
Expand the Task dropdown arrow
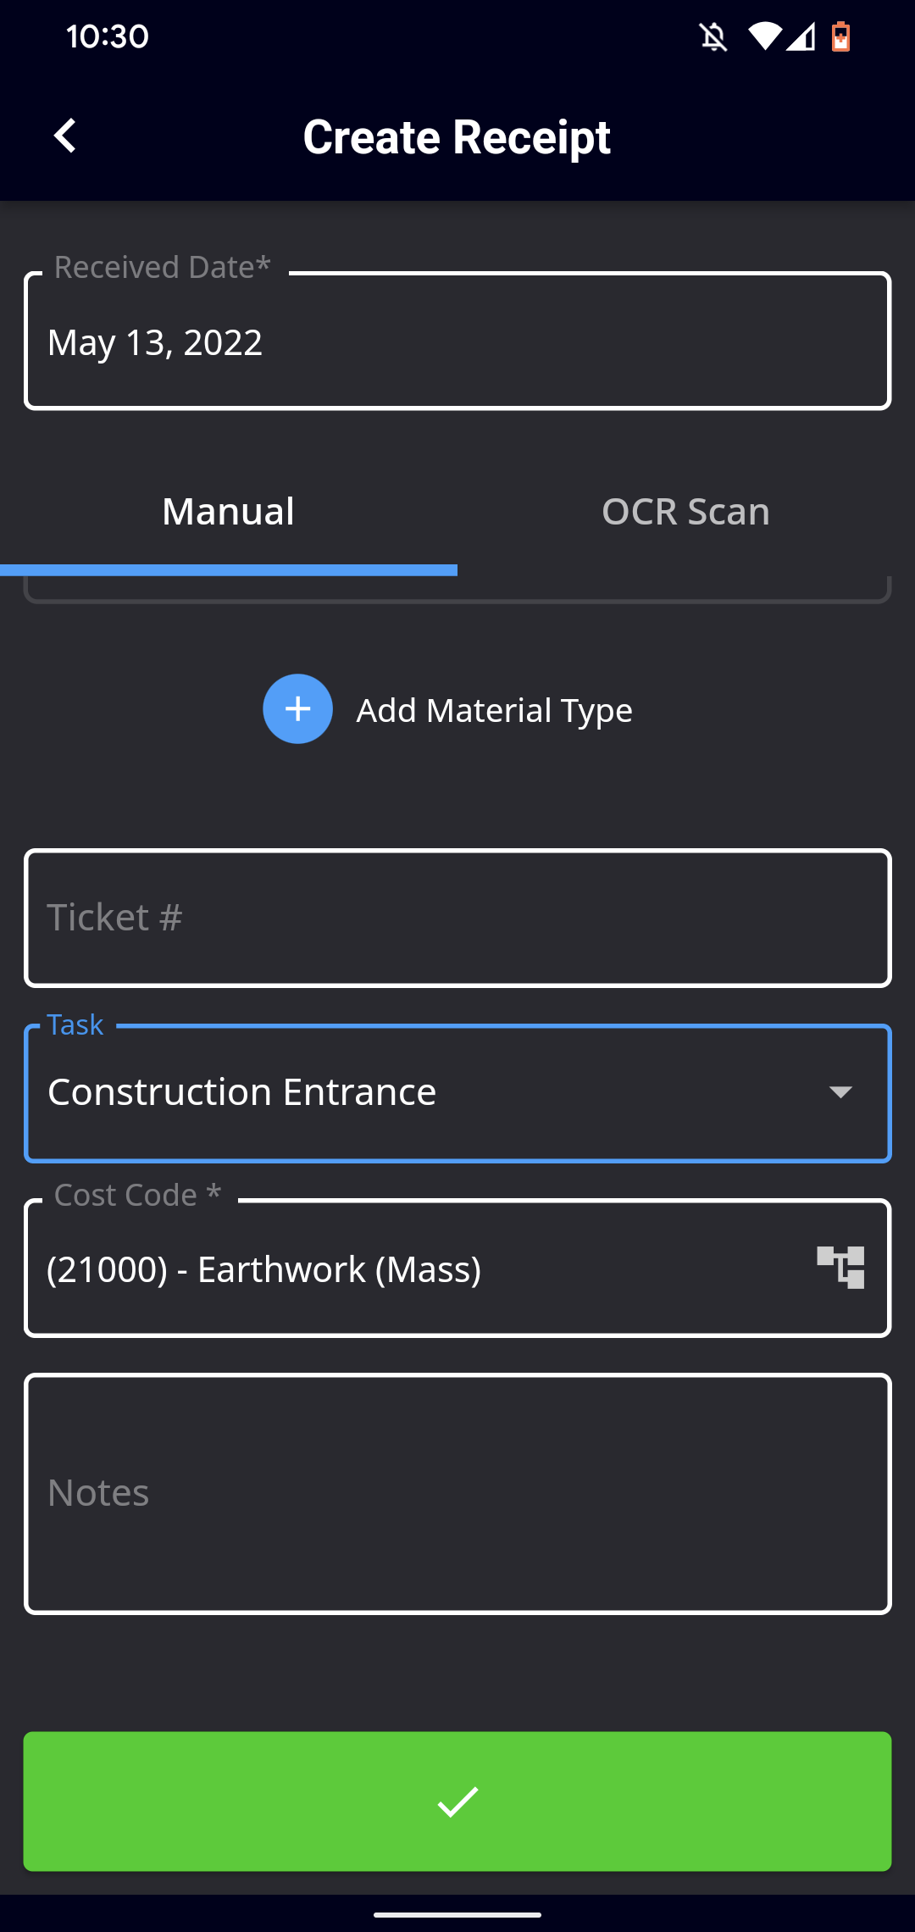click(x=840, y=1092)
